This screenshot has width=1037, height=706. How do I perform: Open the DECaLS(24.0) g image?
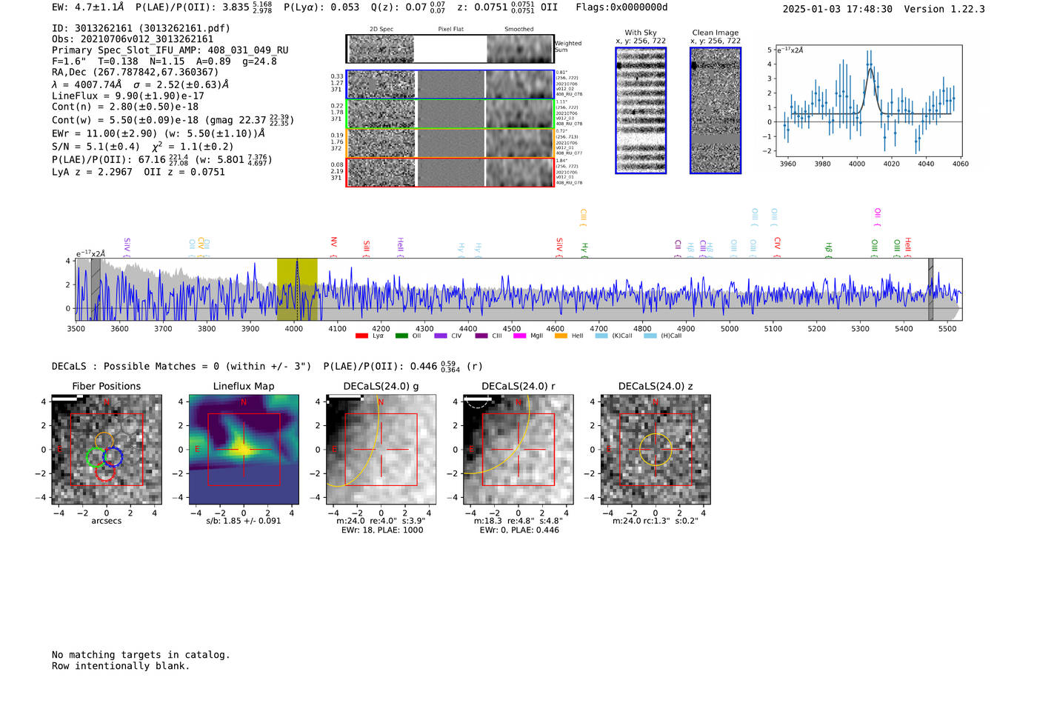point(381,450)
